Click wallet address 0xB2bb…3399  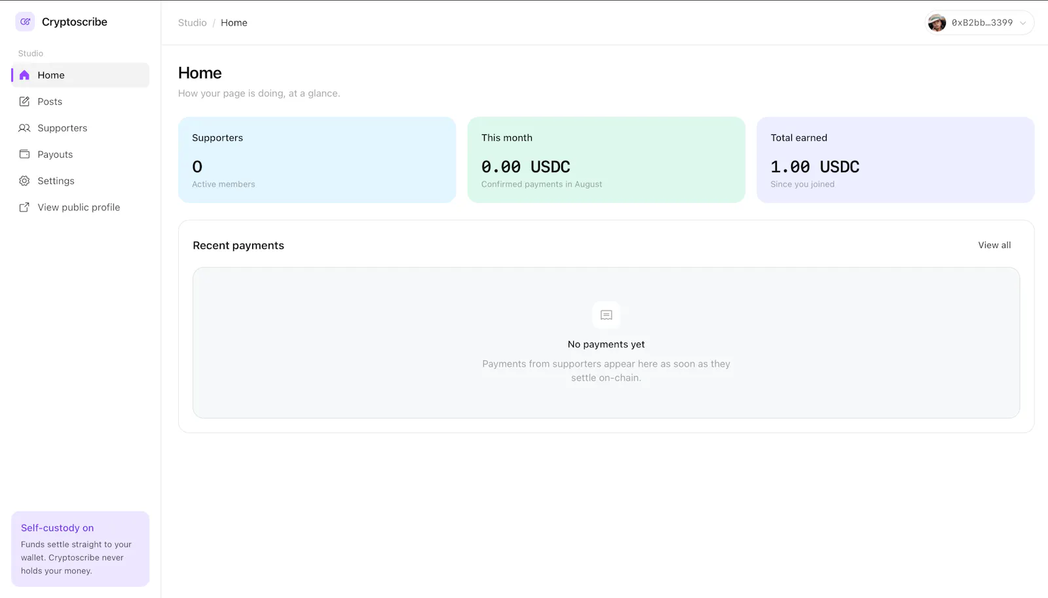click(982, 23)
